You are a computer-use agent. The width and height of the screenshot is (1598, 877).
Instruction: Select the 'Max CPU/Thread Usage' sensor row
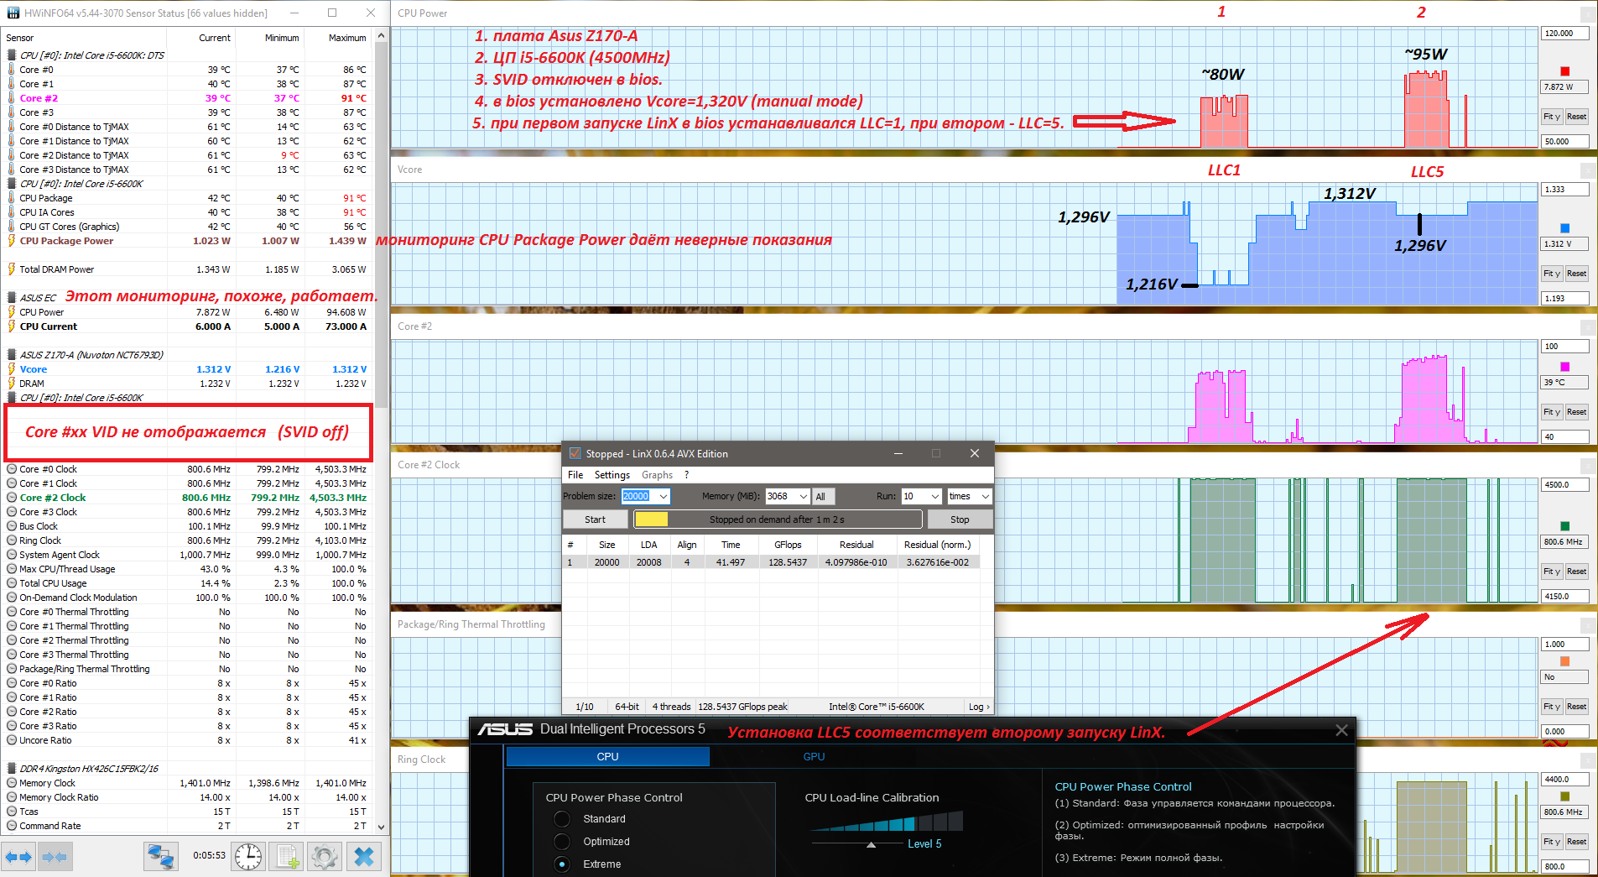pyautogui.click(x=187, y=569)
